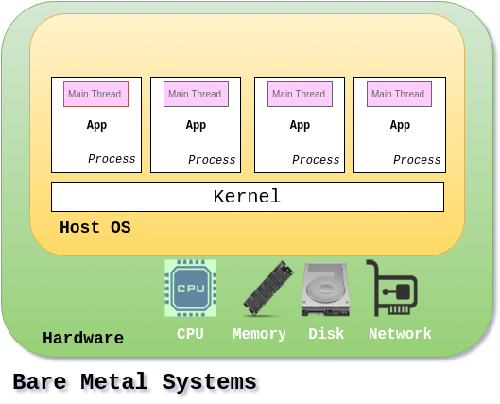Click the "Disk" text label

326,334
